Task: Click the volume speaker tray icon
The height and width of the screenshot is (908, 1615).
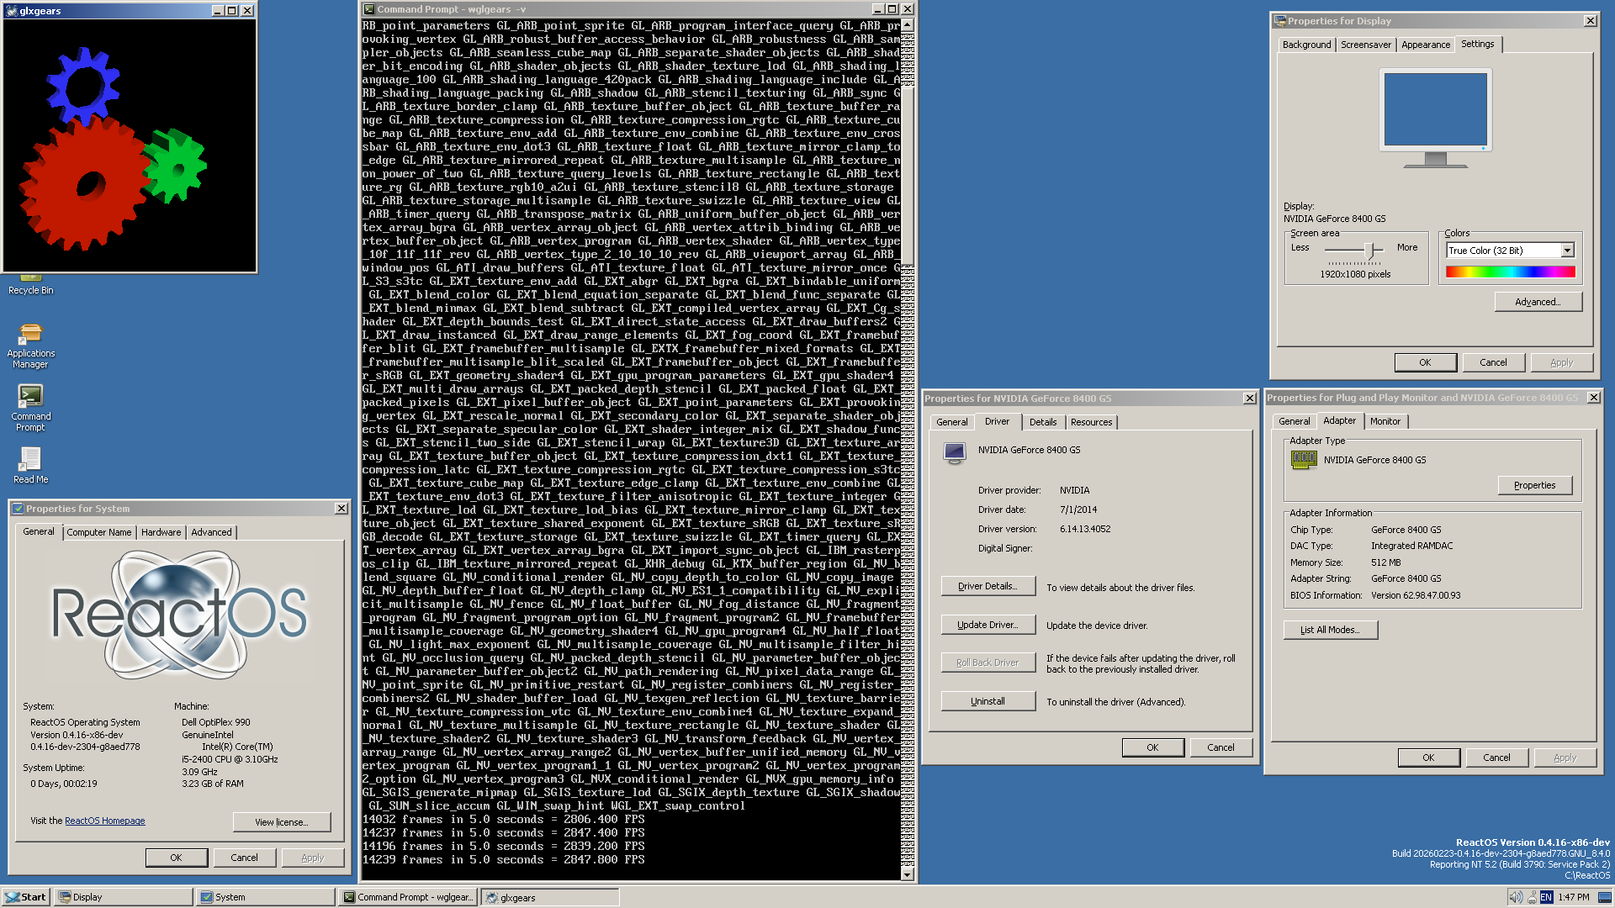Action: [x=1515, y=897]
